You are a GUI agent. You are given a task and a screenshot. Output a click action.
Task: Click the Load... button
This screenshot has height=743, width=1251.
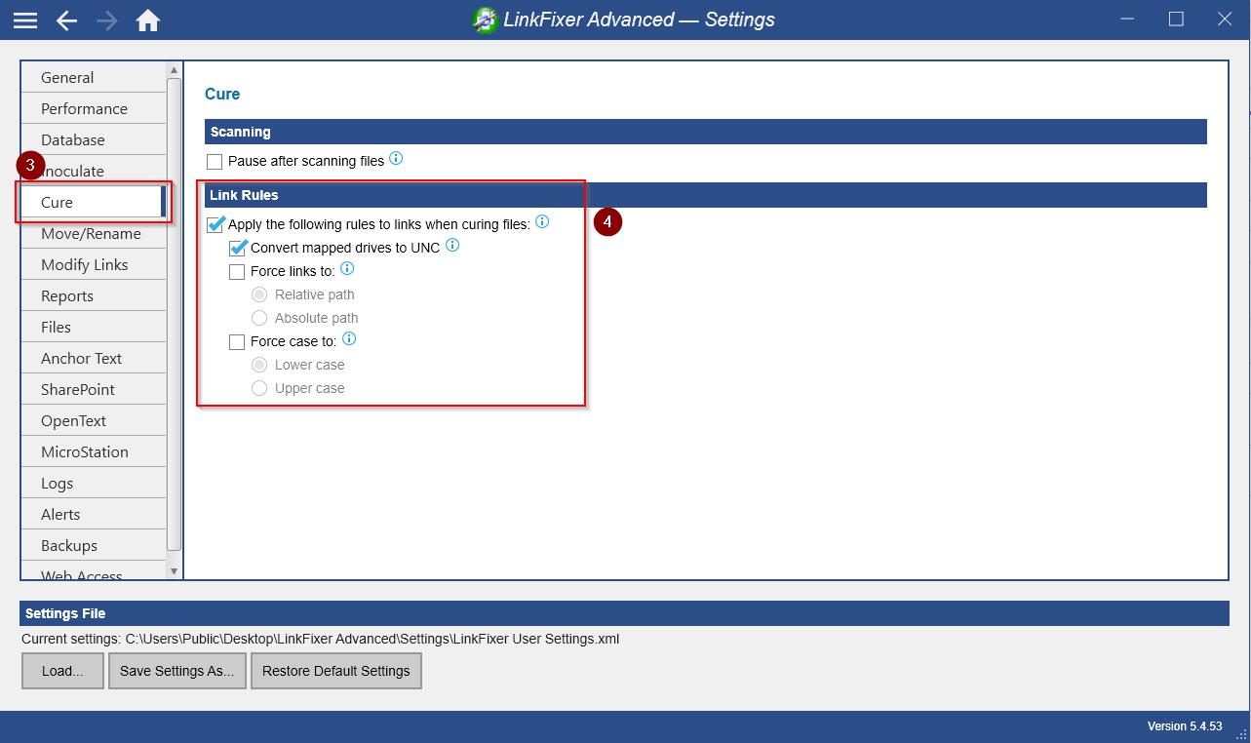point(62,671)
